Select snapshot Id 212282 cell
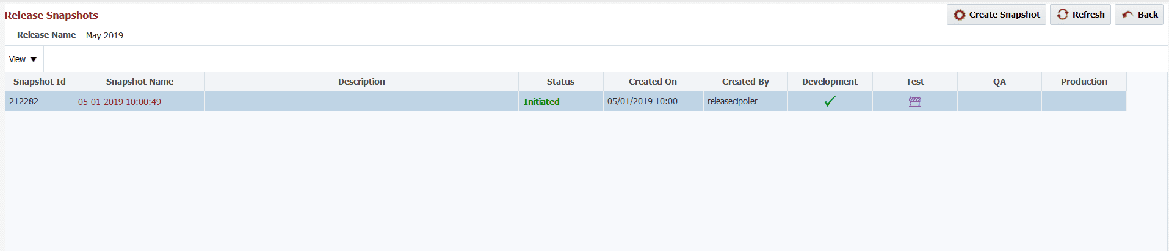Screen dimensions: 1169x251 40,101
